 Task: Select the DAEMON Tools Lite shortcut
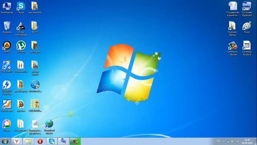point(7,88)
